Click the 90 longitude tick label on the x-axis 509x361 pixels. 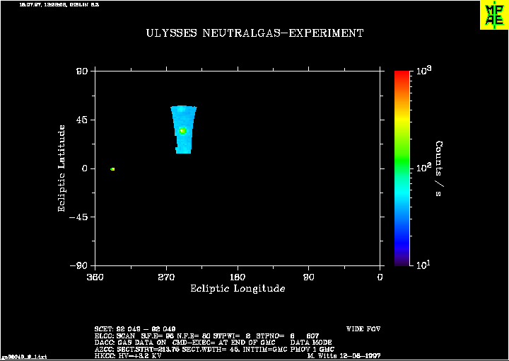309,277
